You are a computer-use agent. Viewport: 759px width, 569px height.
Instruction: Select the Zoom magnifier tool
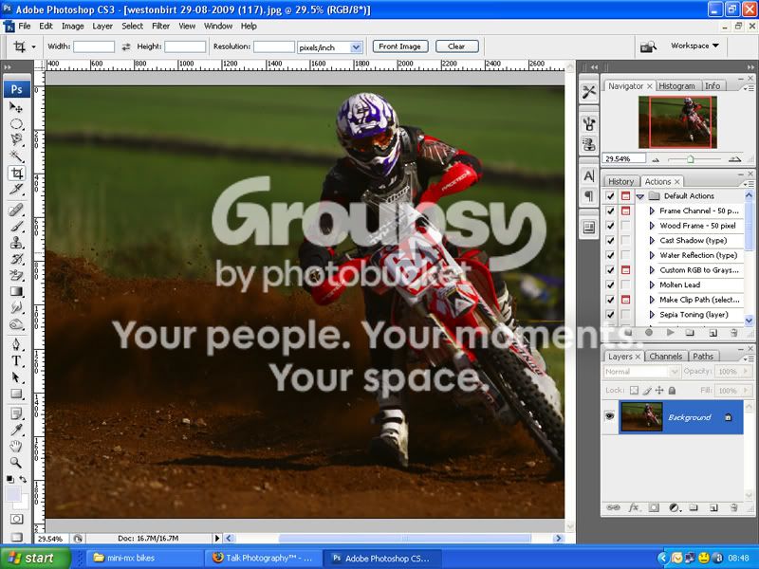point(16,463)
